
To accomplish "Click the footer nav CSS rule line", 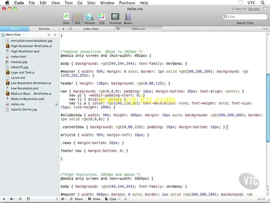I will click(x=94, y=151).
